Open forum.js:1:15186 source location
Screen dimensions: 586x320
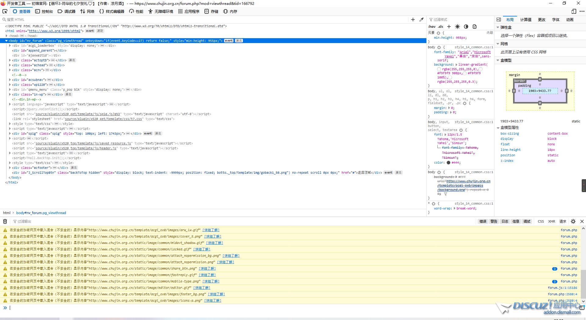pyautogui.click(x=562, y=288)
